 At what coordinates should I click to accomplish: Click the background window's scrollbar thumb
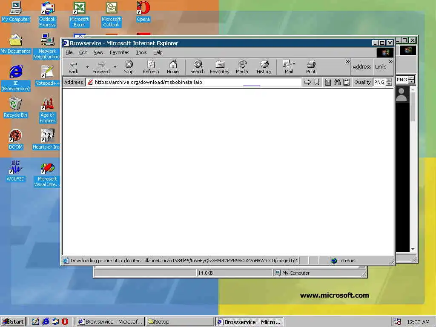(413, 106)
